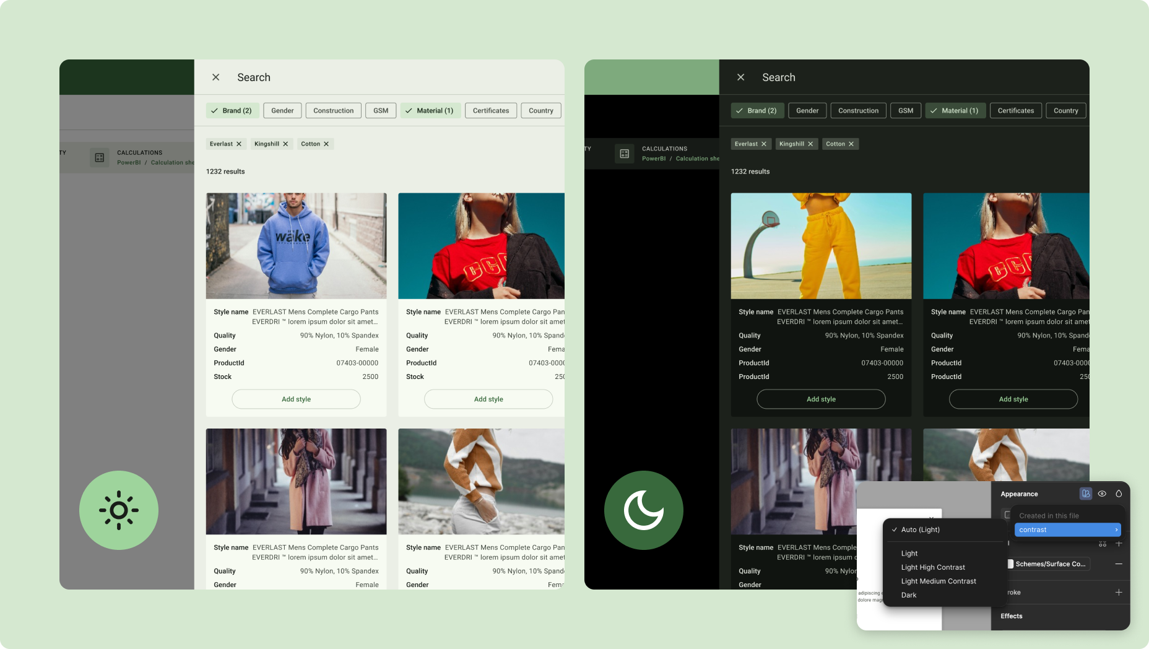
Task: Toggle the Brand (2) filter in dark panel
Action: point(757,110)
